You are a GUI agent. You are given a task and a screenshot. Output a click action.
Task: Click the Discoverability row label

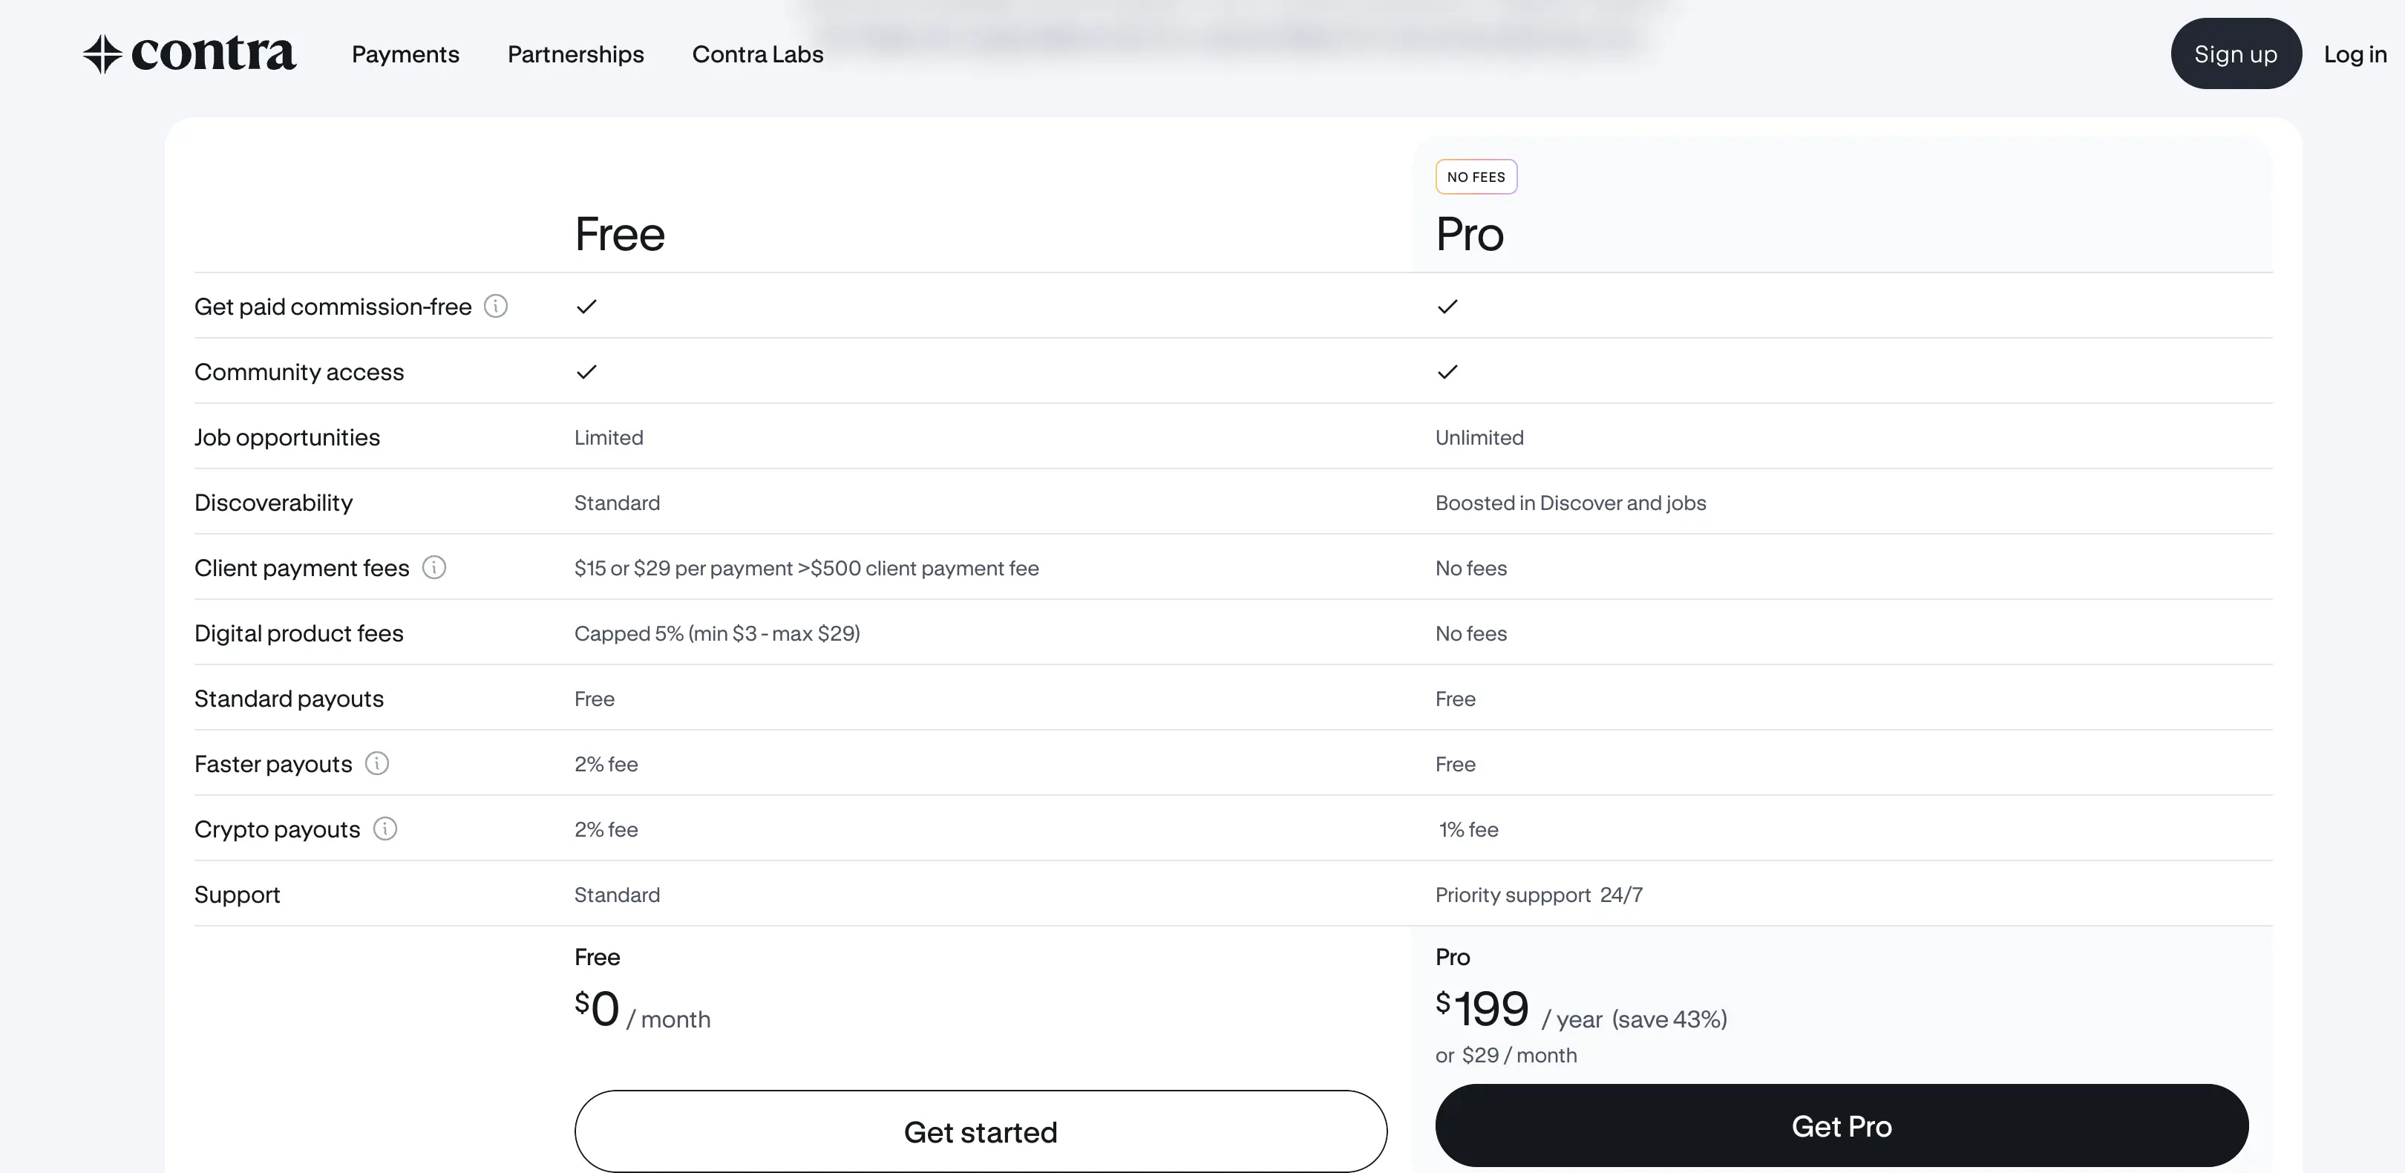tap(274, 503)
